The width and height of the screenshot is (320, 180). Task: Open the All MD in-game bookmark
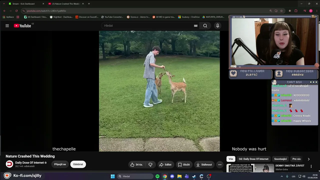163,17
